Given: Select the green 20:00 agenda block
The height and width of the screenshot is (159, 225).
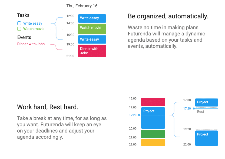Looking at the screenshot, I should [x=153, y=134].
